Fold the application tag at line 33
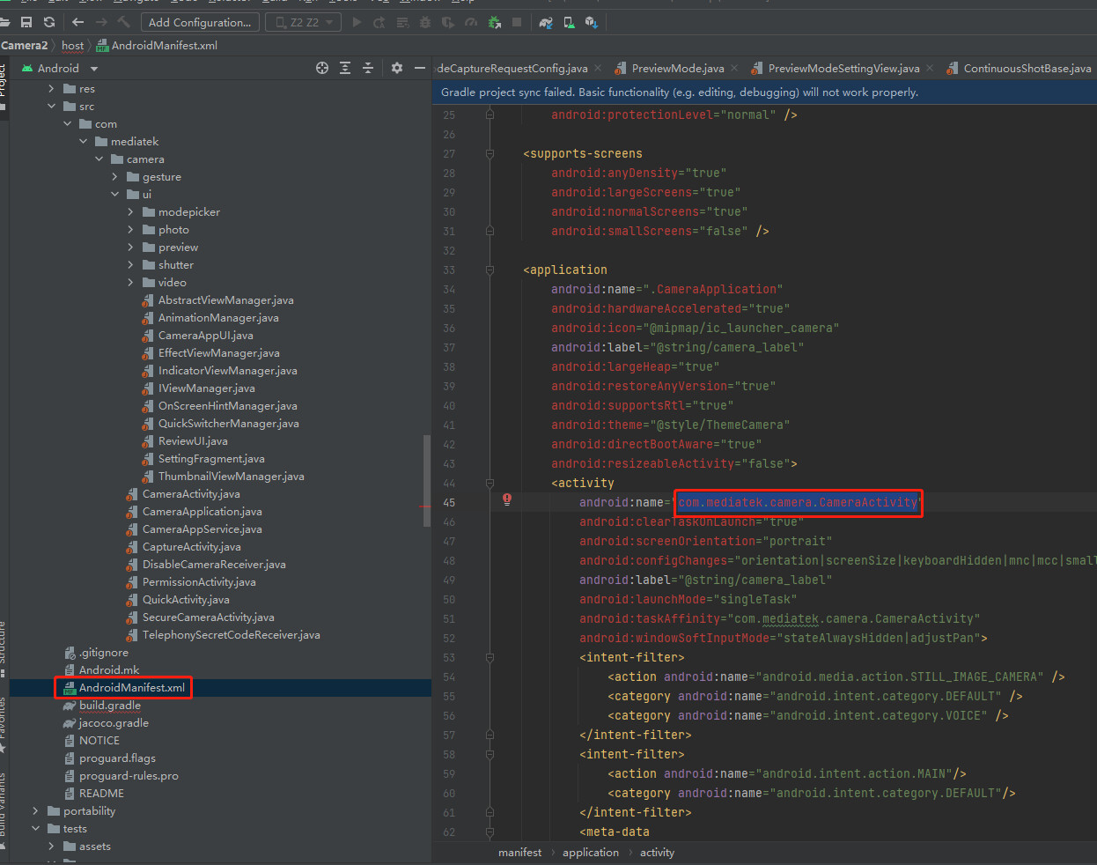 click(490, 270)
